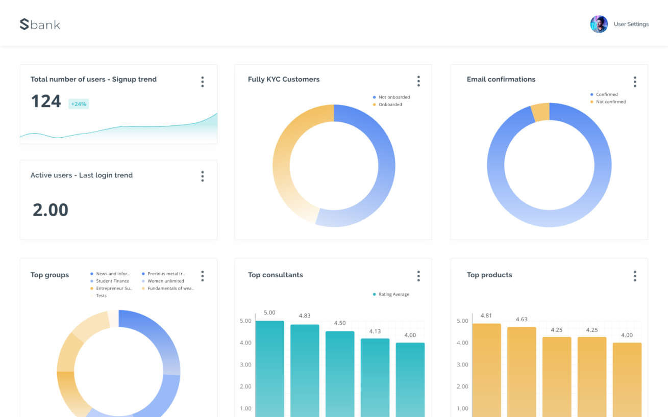Click the 5.00 bar in Top consultants
The height and width of the screenshot is (417, 668).
point(269,369)
